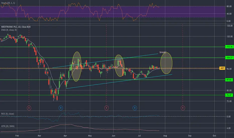Click the May label on time axis

click(x=90, y=135)
